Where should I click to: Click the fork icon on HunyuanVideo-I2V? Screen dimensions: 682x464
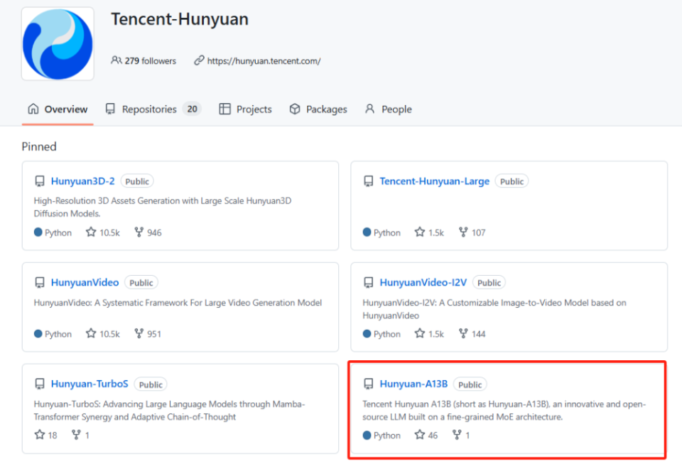(x=464, y=334)
